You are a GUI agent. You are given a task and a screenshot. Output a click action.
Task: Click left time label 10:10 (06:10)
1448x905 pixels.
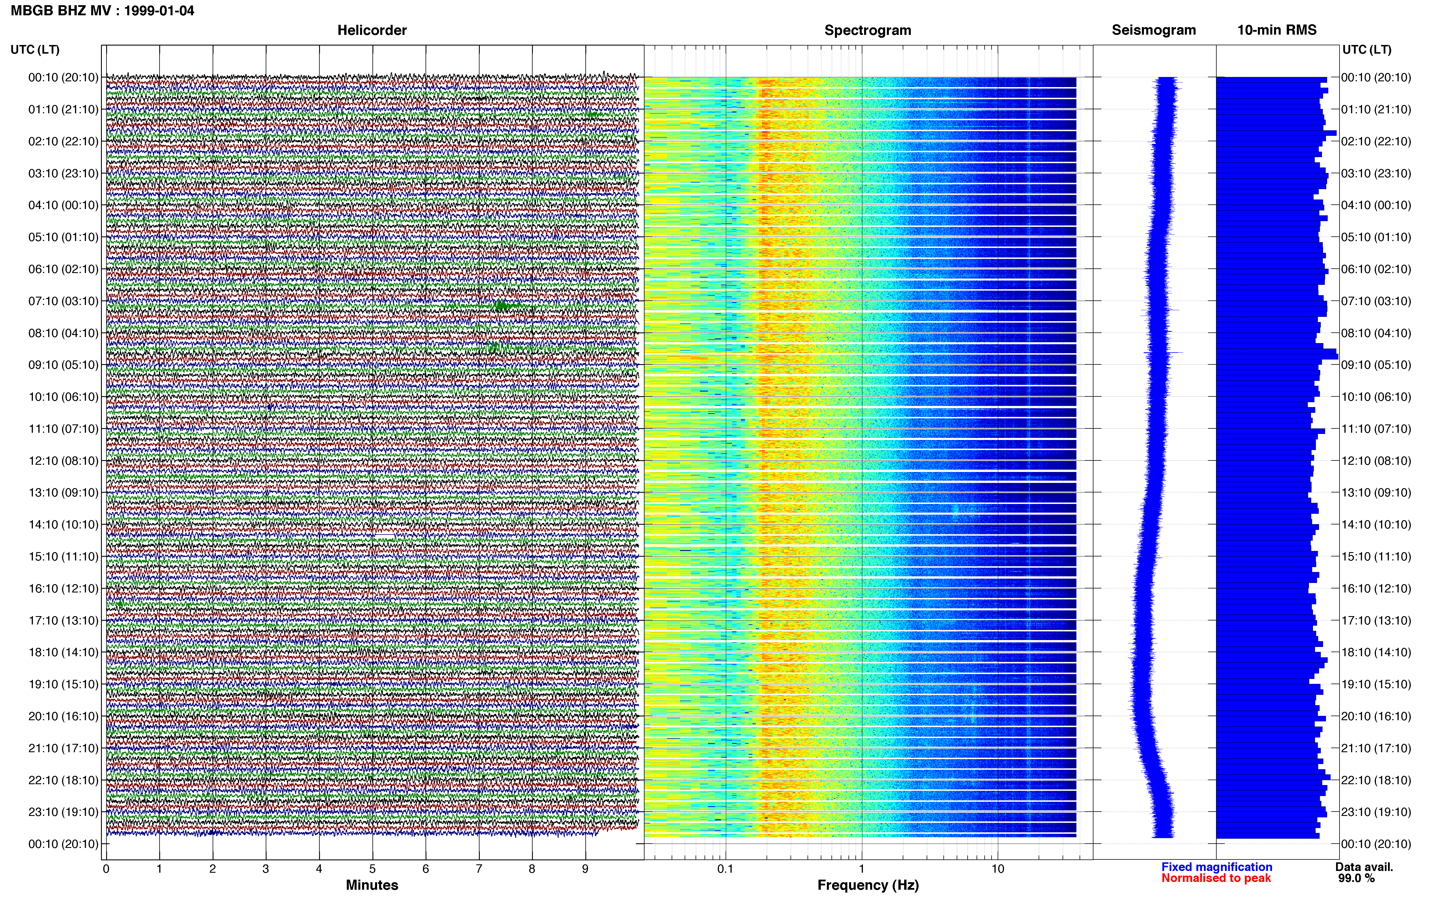pos(63,397)
